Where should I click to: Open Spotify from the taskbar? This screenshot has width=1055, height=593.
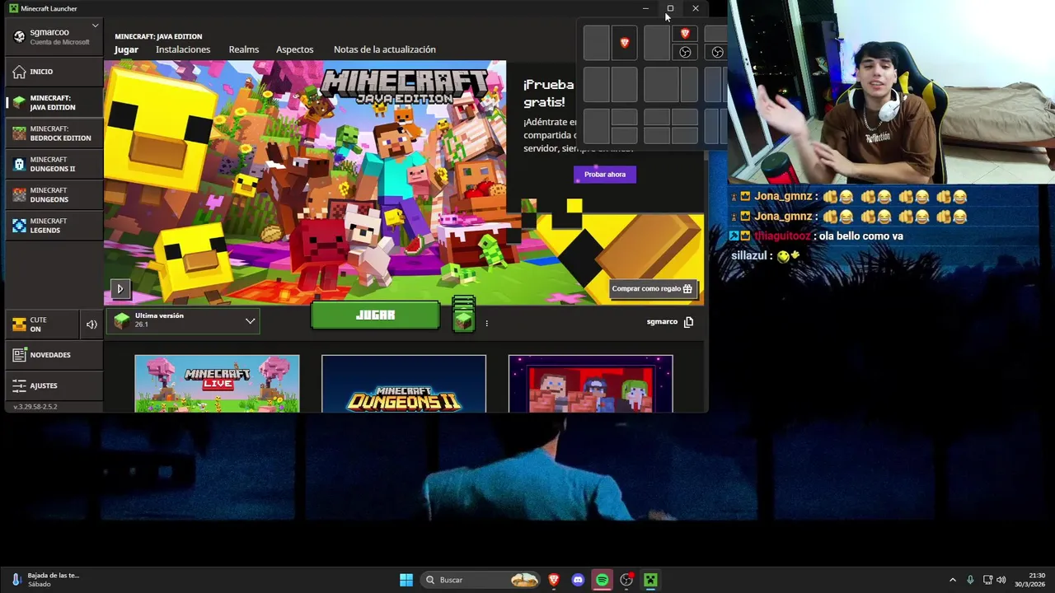click(603, 580)
